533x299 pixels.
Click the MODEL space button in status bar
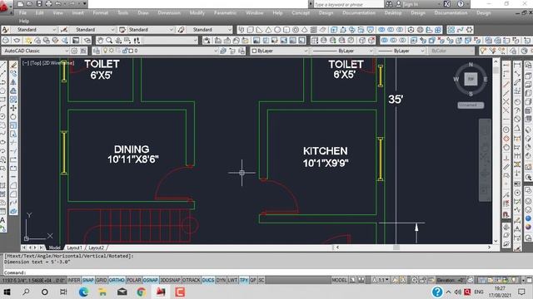pos(339,281)
